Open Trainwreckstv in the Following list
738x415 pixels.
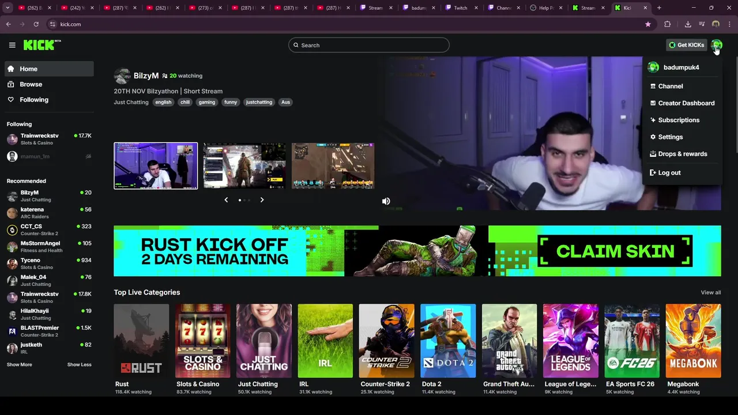coord(49,139)
